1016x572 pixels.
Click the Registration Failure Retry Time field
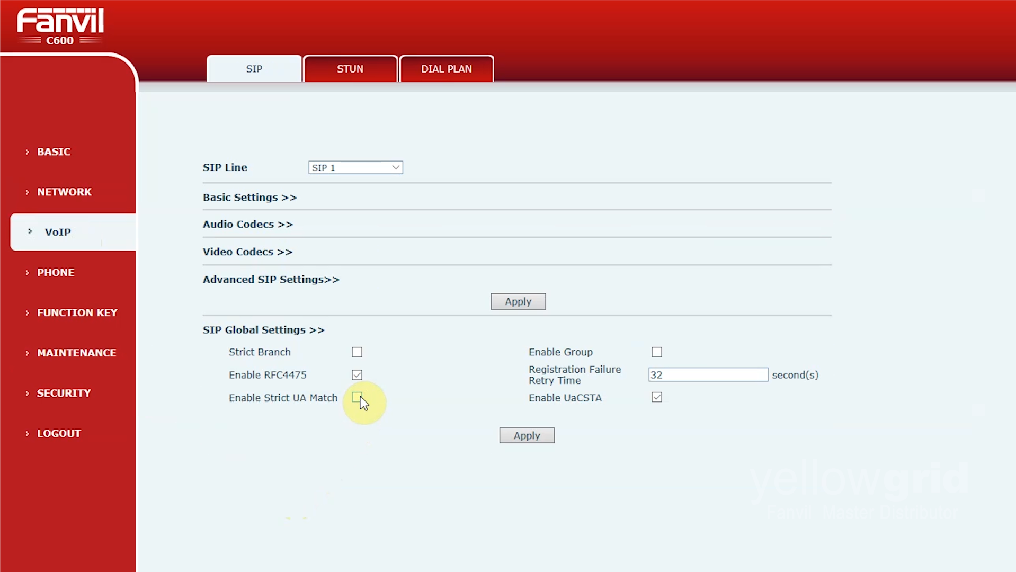[x=708, y=375]
